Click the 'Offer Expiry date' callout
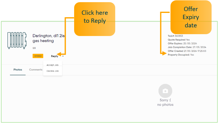Screen dimensions: 219x124 pos(191,17)
